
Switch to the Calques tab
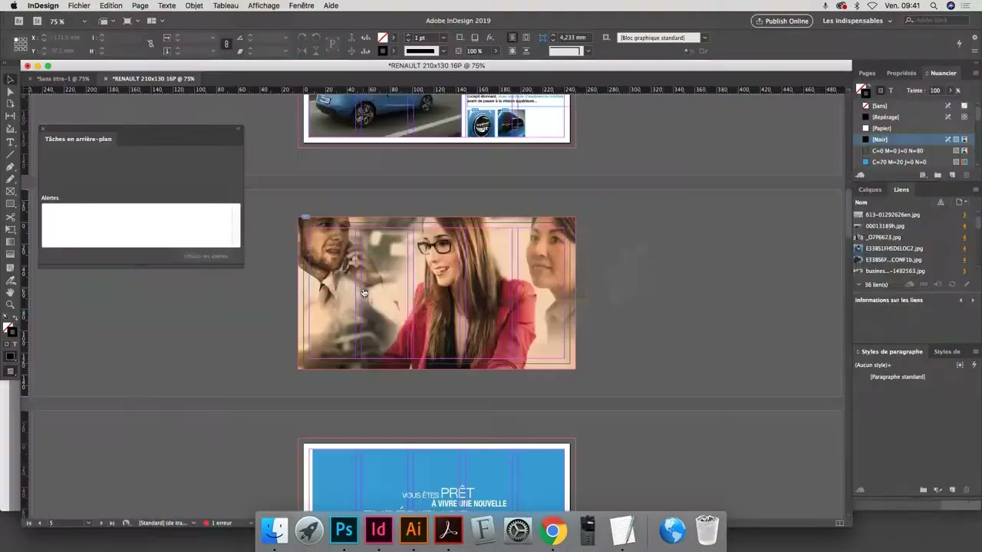tap(870, 189)
